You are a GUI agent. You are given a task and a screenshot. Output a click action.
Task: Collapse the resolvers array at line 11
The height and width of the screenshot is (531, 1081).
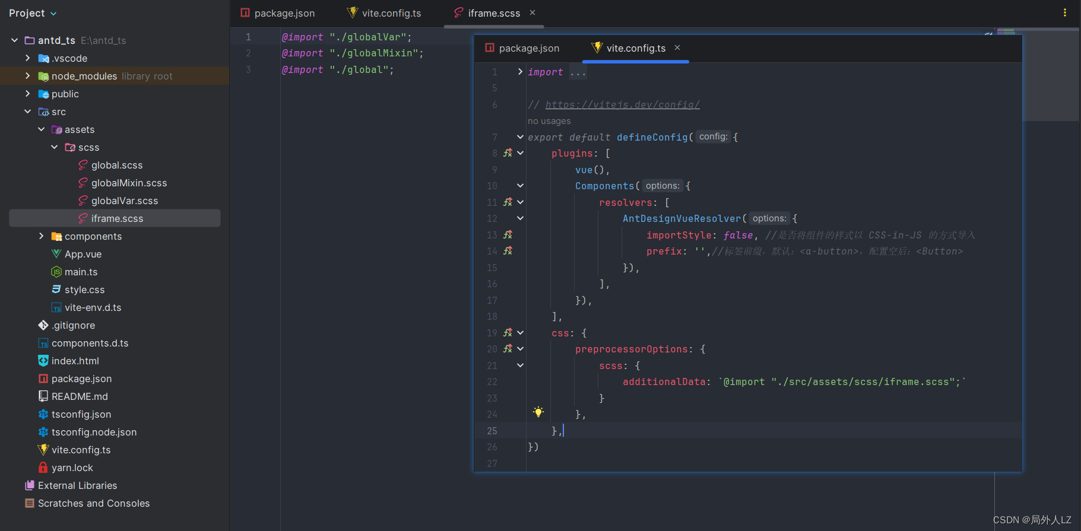click(x=520, y=202)
